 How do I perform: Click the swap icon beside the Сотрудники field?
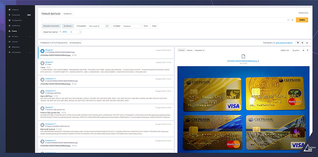[x=107, y=26]
